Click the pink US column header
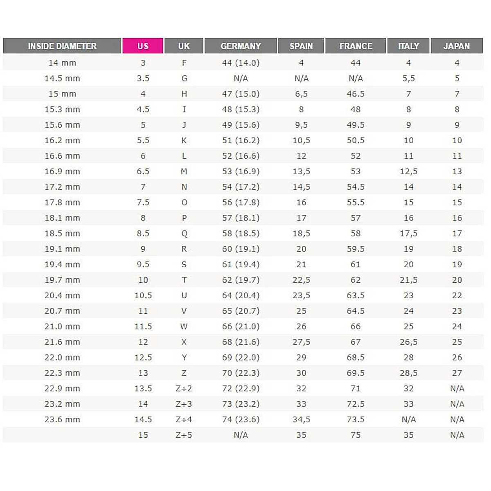This screenshot has height=491, width=491. (143, 46)
